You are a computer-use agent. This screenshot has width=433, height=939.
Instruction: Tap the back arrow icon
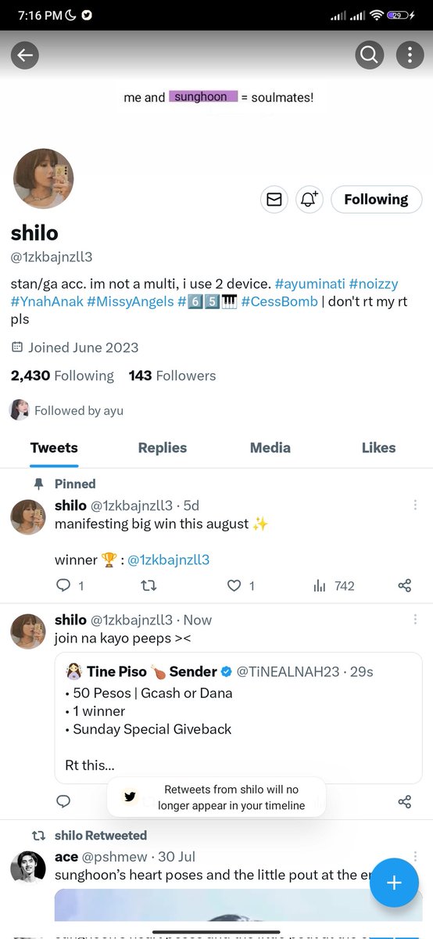pyautogui.click(x=25, y=55)
